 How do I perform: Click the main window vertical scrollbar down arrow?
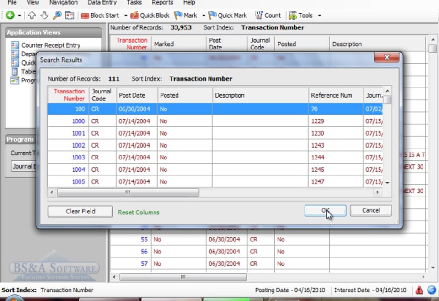433,268
